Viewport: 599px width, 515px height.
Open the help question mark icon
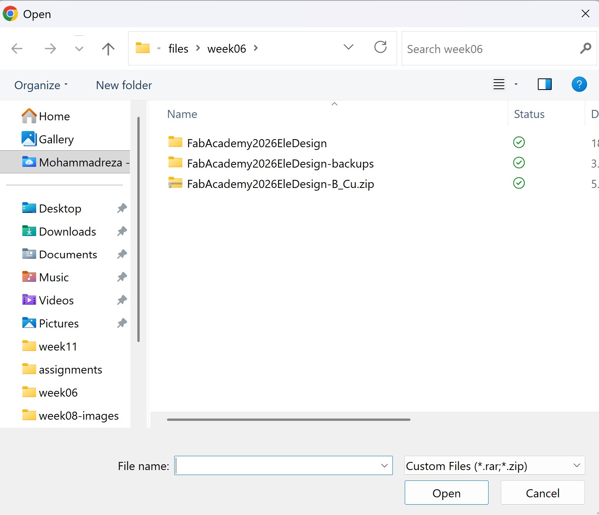pyautogui.click(x=579, y=84)
